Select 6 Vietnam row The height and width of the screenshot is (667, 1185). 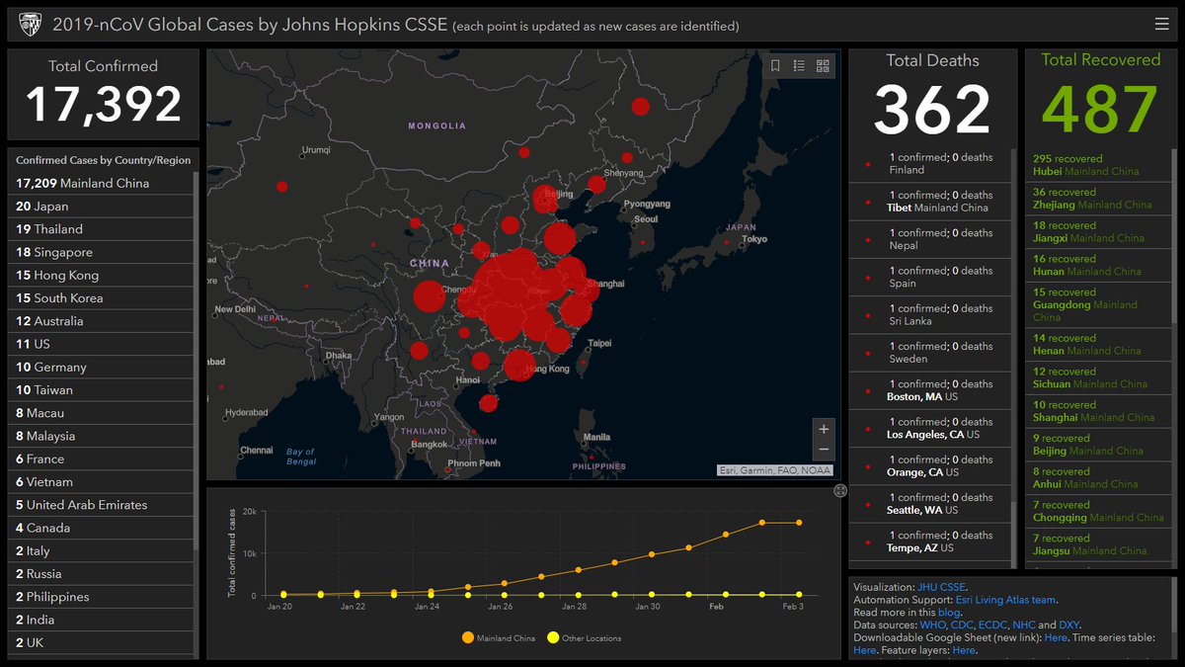(102, 481)
